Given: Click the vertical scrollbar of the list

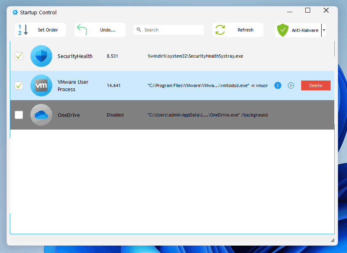Looking at the screenshot, I should pyautogui.click(x=335, y=49).
